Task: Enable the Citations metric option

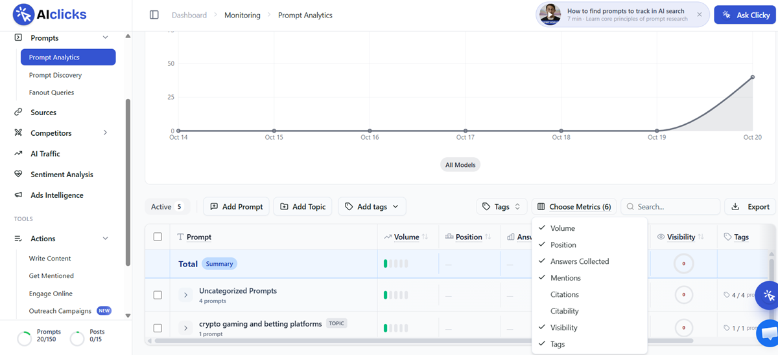Action: (x=589, y=294)
